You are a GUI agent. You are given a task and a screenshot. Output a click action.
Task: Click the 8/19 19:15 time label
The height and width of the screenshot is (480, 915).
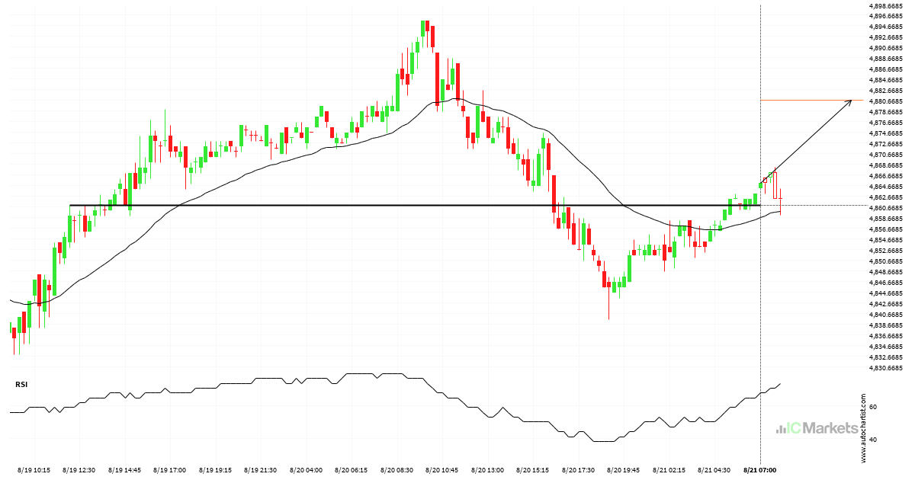point(216,470)
